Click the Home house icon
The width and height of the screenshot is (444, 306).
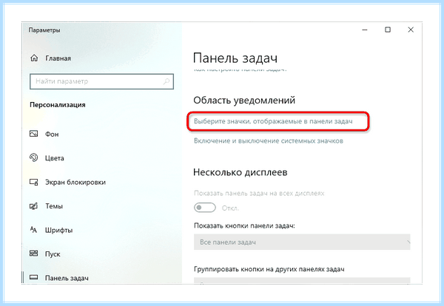pyautogui.click(x=34, y=58)
